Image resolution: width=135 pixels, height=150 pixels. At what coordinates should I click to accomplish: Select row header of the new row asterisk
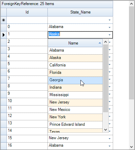pyautogui.click(x=4, y=20)
